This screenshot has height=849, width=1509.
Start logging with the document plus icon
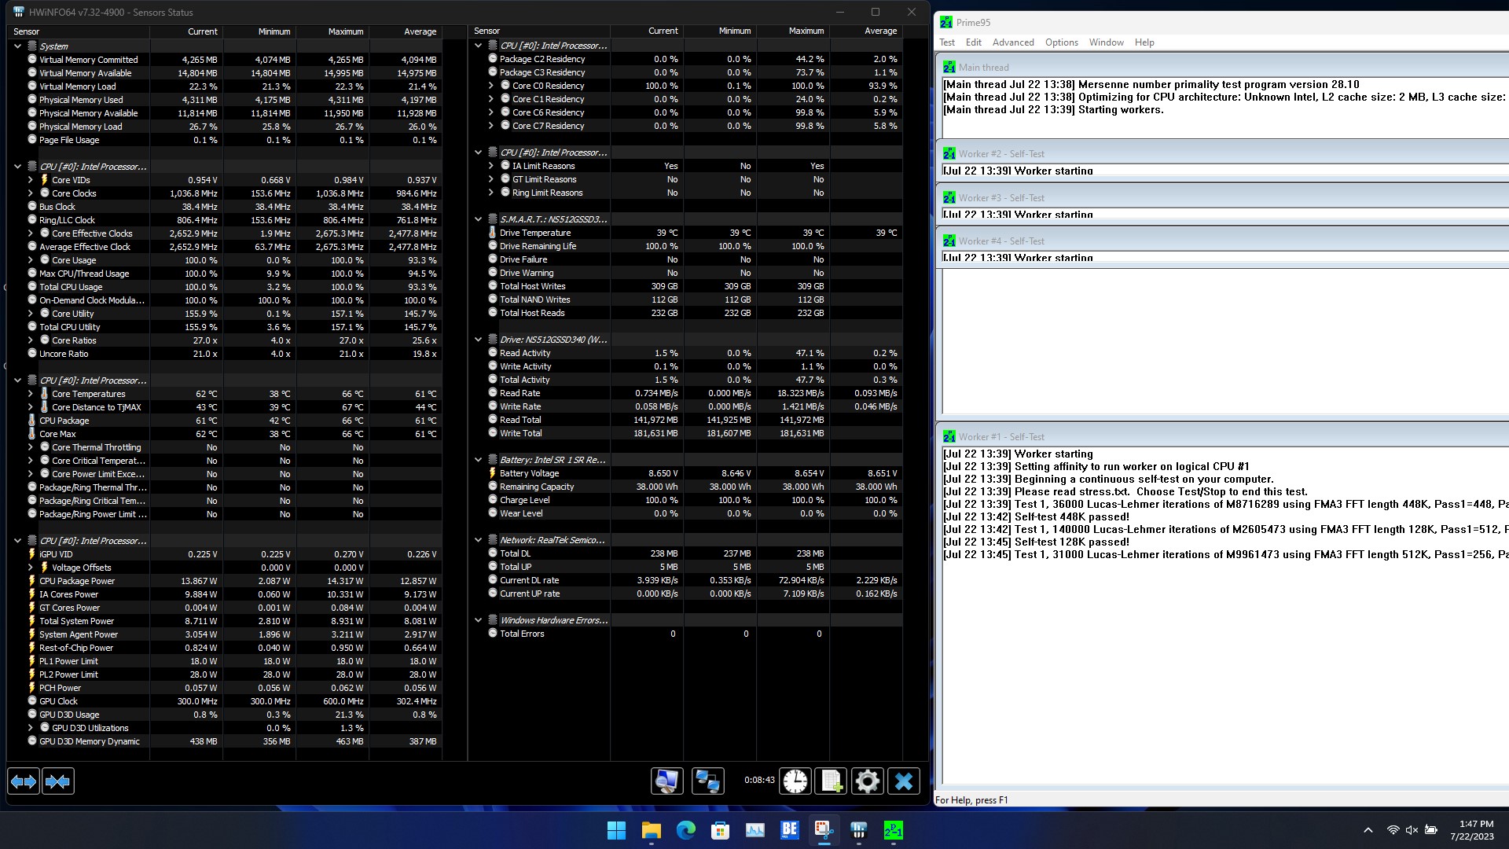(x=832, y=781)
